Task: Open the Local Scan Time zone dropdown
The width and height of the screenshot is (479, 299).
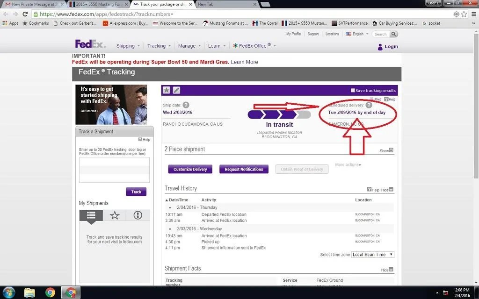Action: pyautogui.click(x=373, y=255)
